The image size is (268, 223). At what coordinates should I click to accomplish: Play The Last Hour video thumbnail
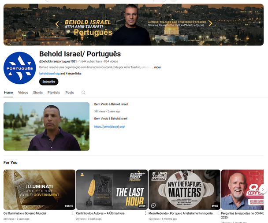coord(112,190)
